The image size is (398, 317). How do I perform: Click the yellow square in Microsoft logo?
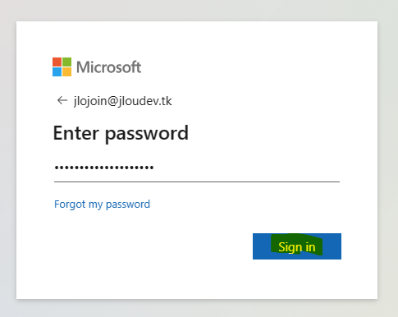tap(66, 71)
